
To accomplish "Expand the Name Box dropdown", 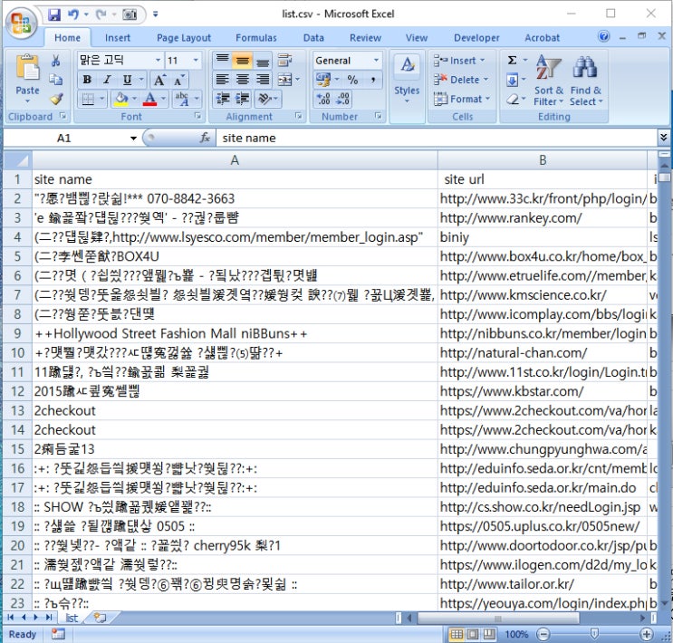I will [133, 139].
